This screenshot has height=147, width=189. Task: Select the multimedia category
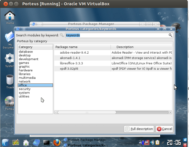coord(35,78)
